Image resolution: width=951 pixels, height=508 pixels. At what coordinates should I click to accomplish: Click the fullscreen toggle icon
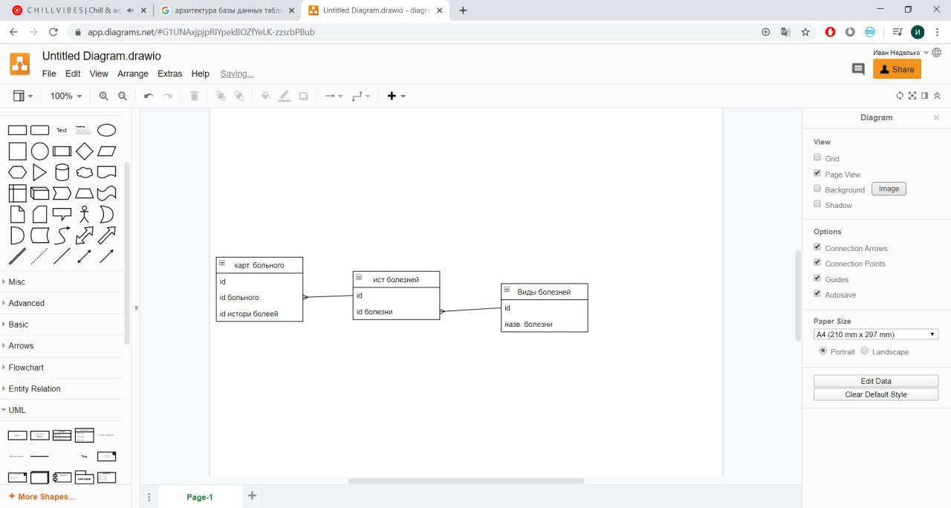click(x=912, y=96)
